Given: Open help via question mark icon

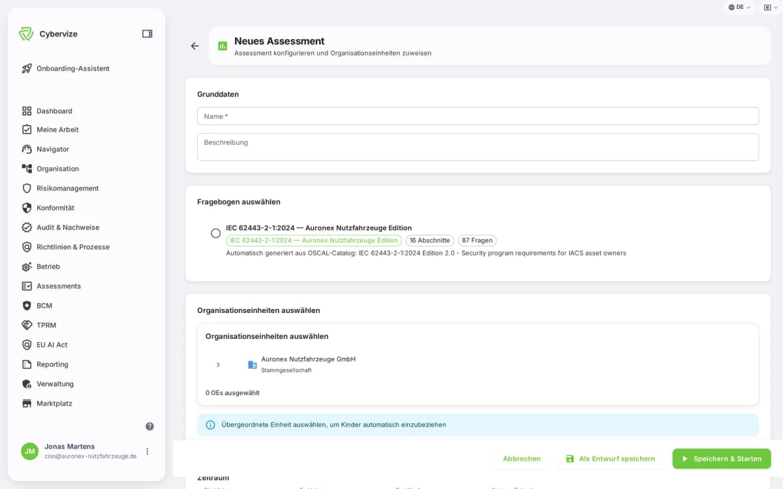Looking at the screenshot, I should 149,426.
